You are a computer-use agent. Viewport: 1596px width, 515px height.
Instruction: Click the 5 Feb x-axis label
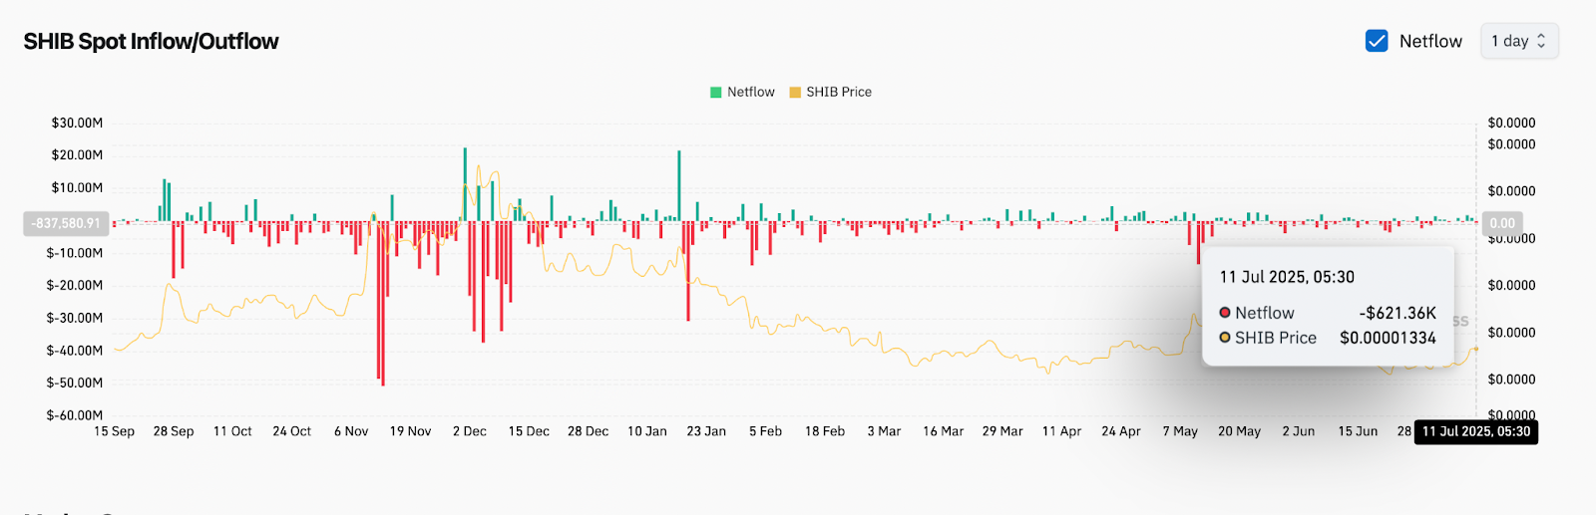pos(766,431)
